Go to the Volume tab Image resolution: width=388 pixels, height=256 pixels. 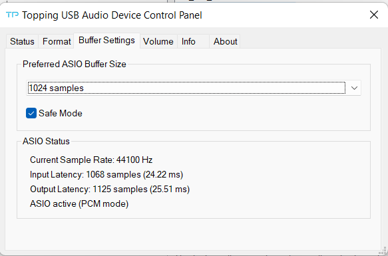158,41
